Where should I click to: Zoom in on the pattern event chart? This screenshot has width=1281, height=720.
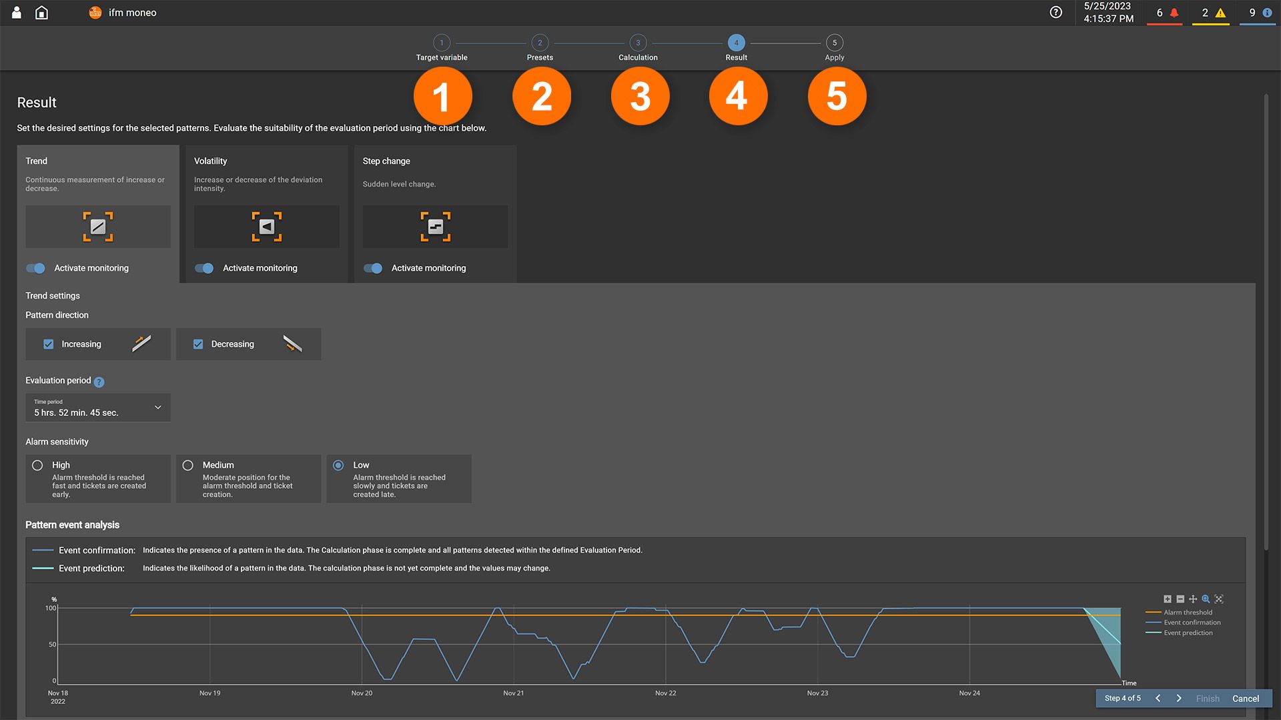click(x=1168, y=599)
